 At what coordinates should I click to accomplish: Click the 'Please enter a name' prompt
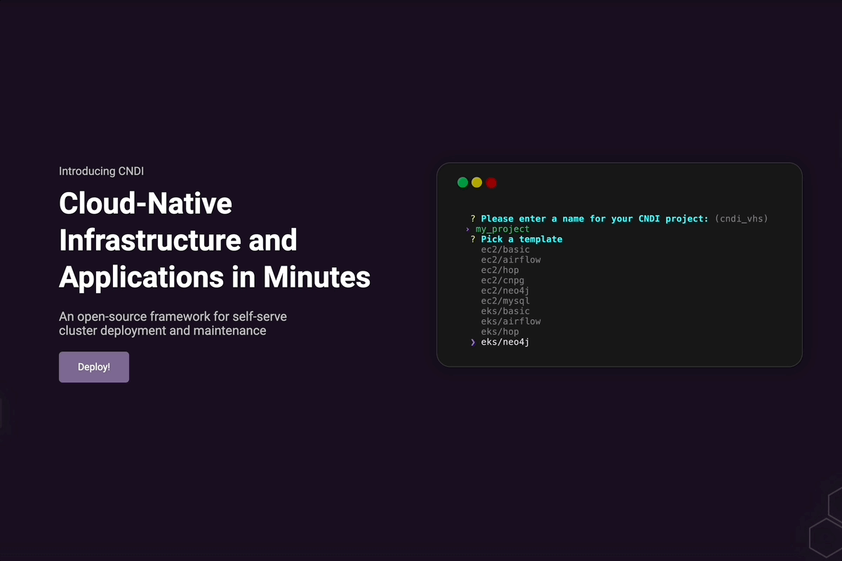(x=594, y=219)
